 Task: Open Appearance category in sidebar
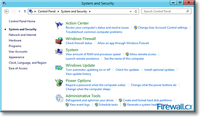pyautogui.click(x=17, y=57)
